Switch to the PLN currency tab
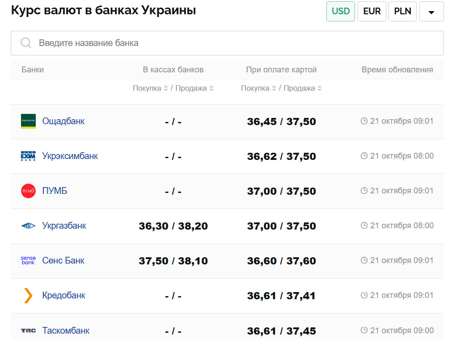This screenshot has height=339, width=456. tap(403, 11)
